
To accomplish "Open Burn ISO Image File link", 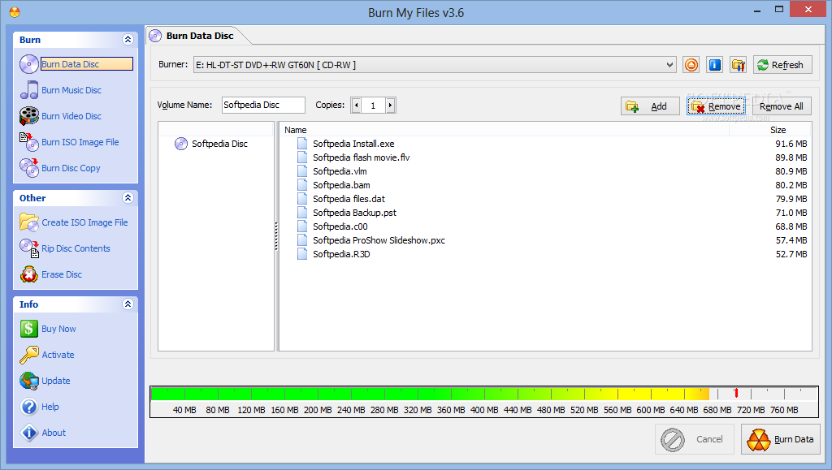I will click(x=80, y=142).
